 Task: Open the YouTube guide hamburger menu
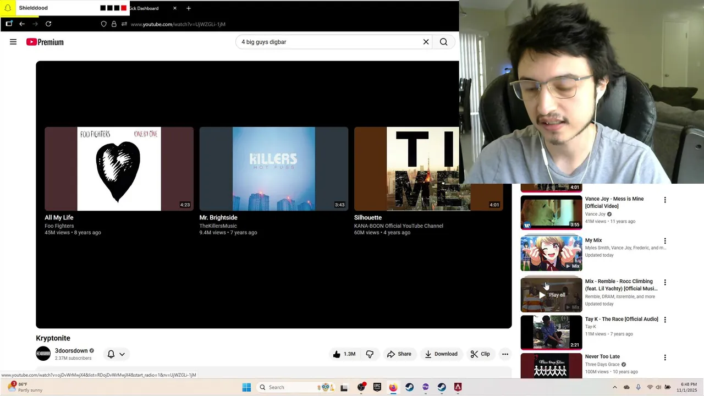click(13, 42)
